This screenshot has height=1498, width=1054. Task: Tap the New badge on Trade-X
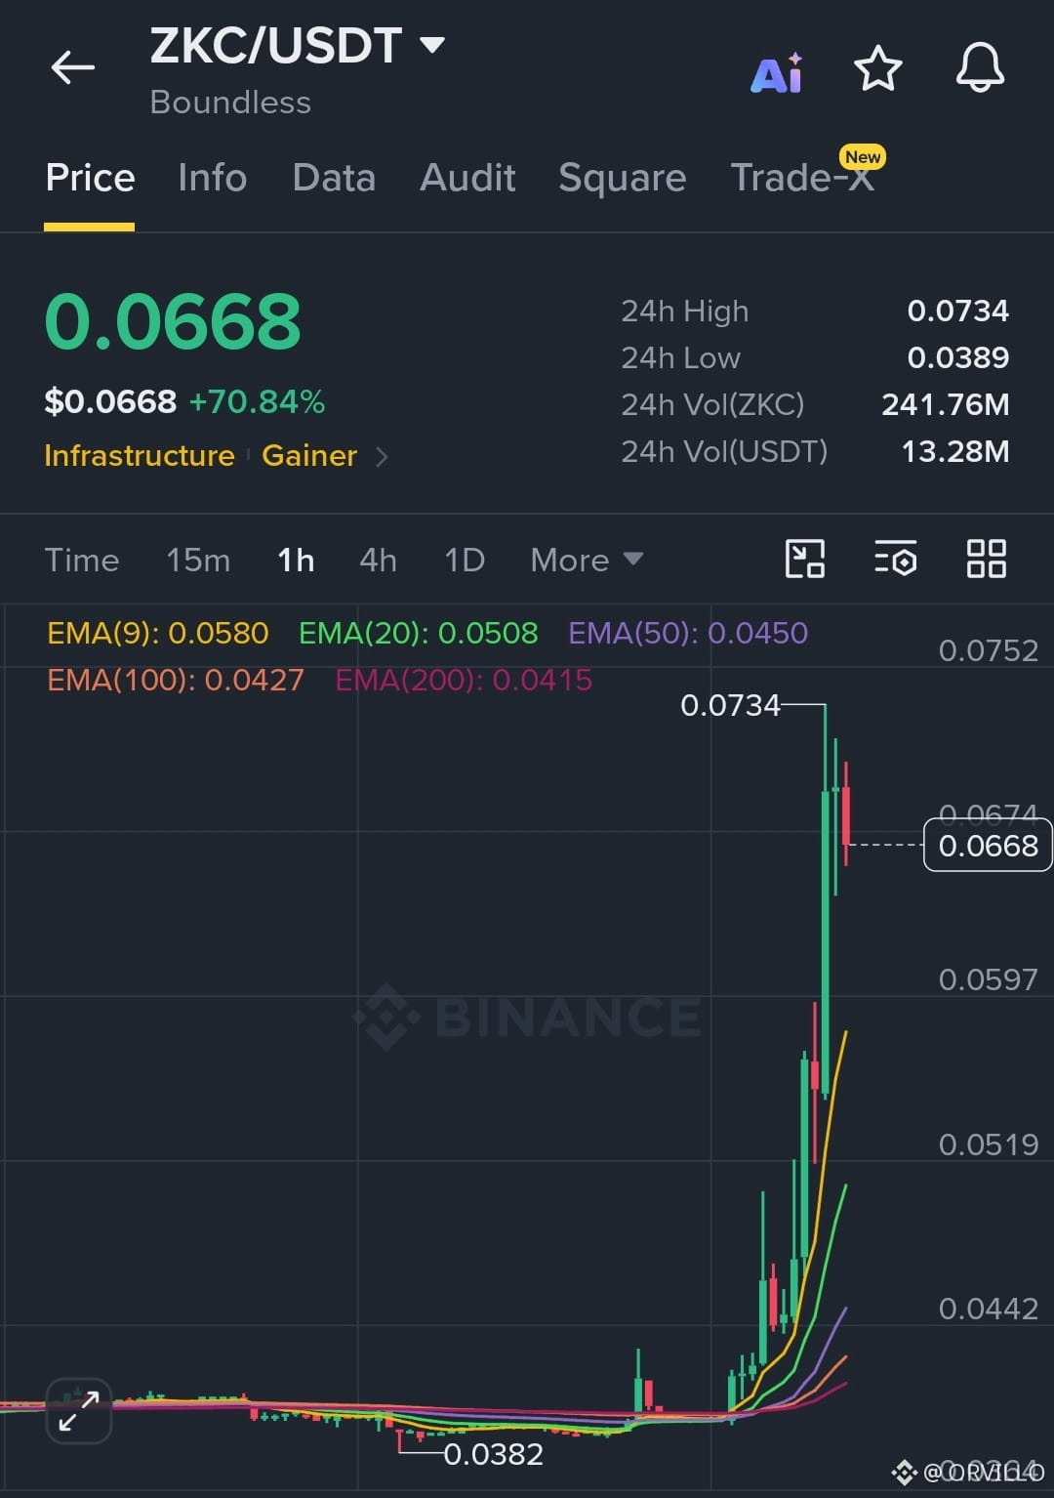click(863, 157)
